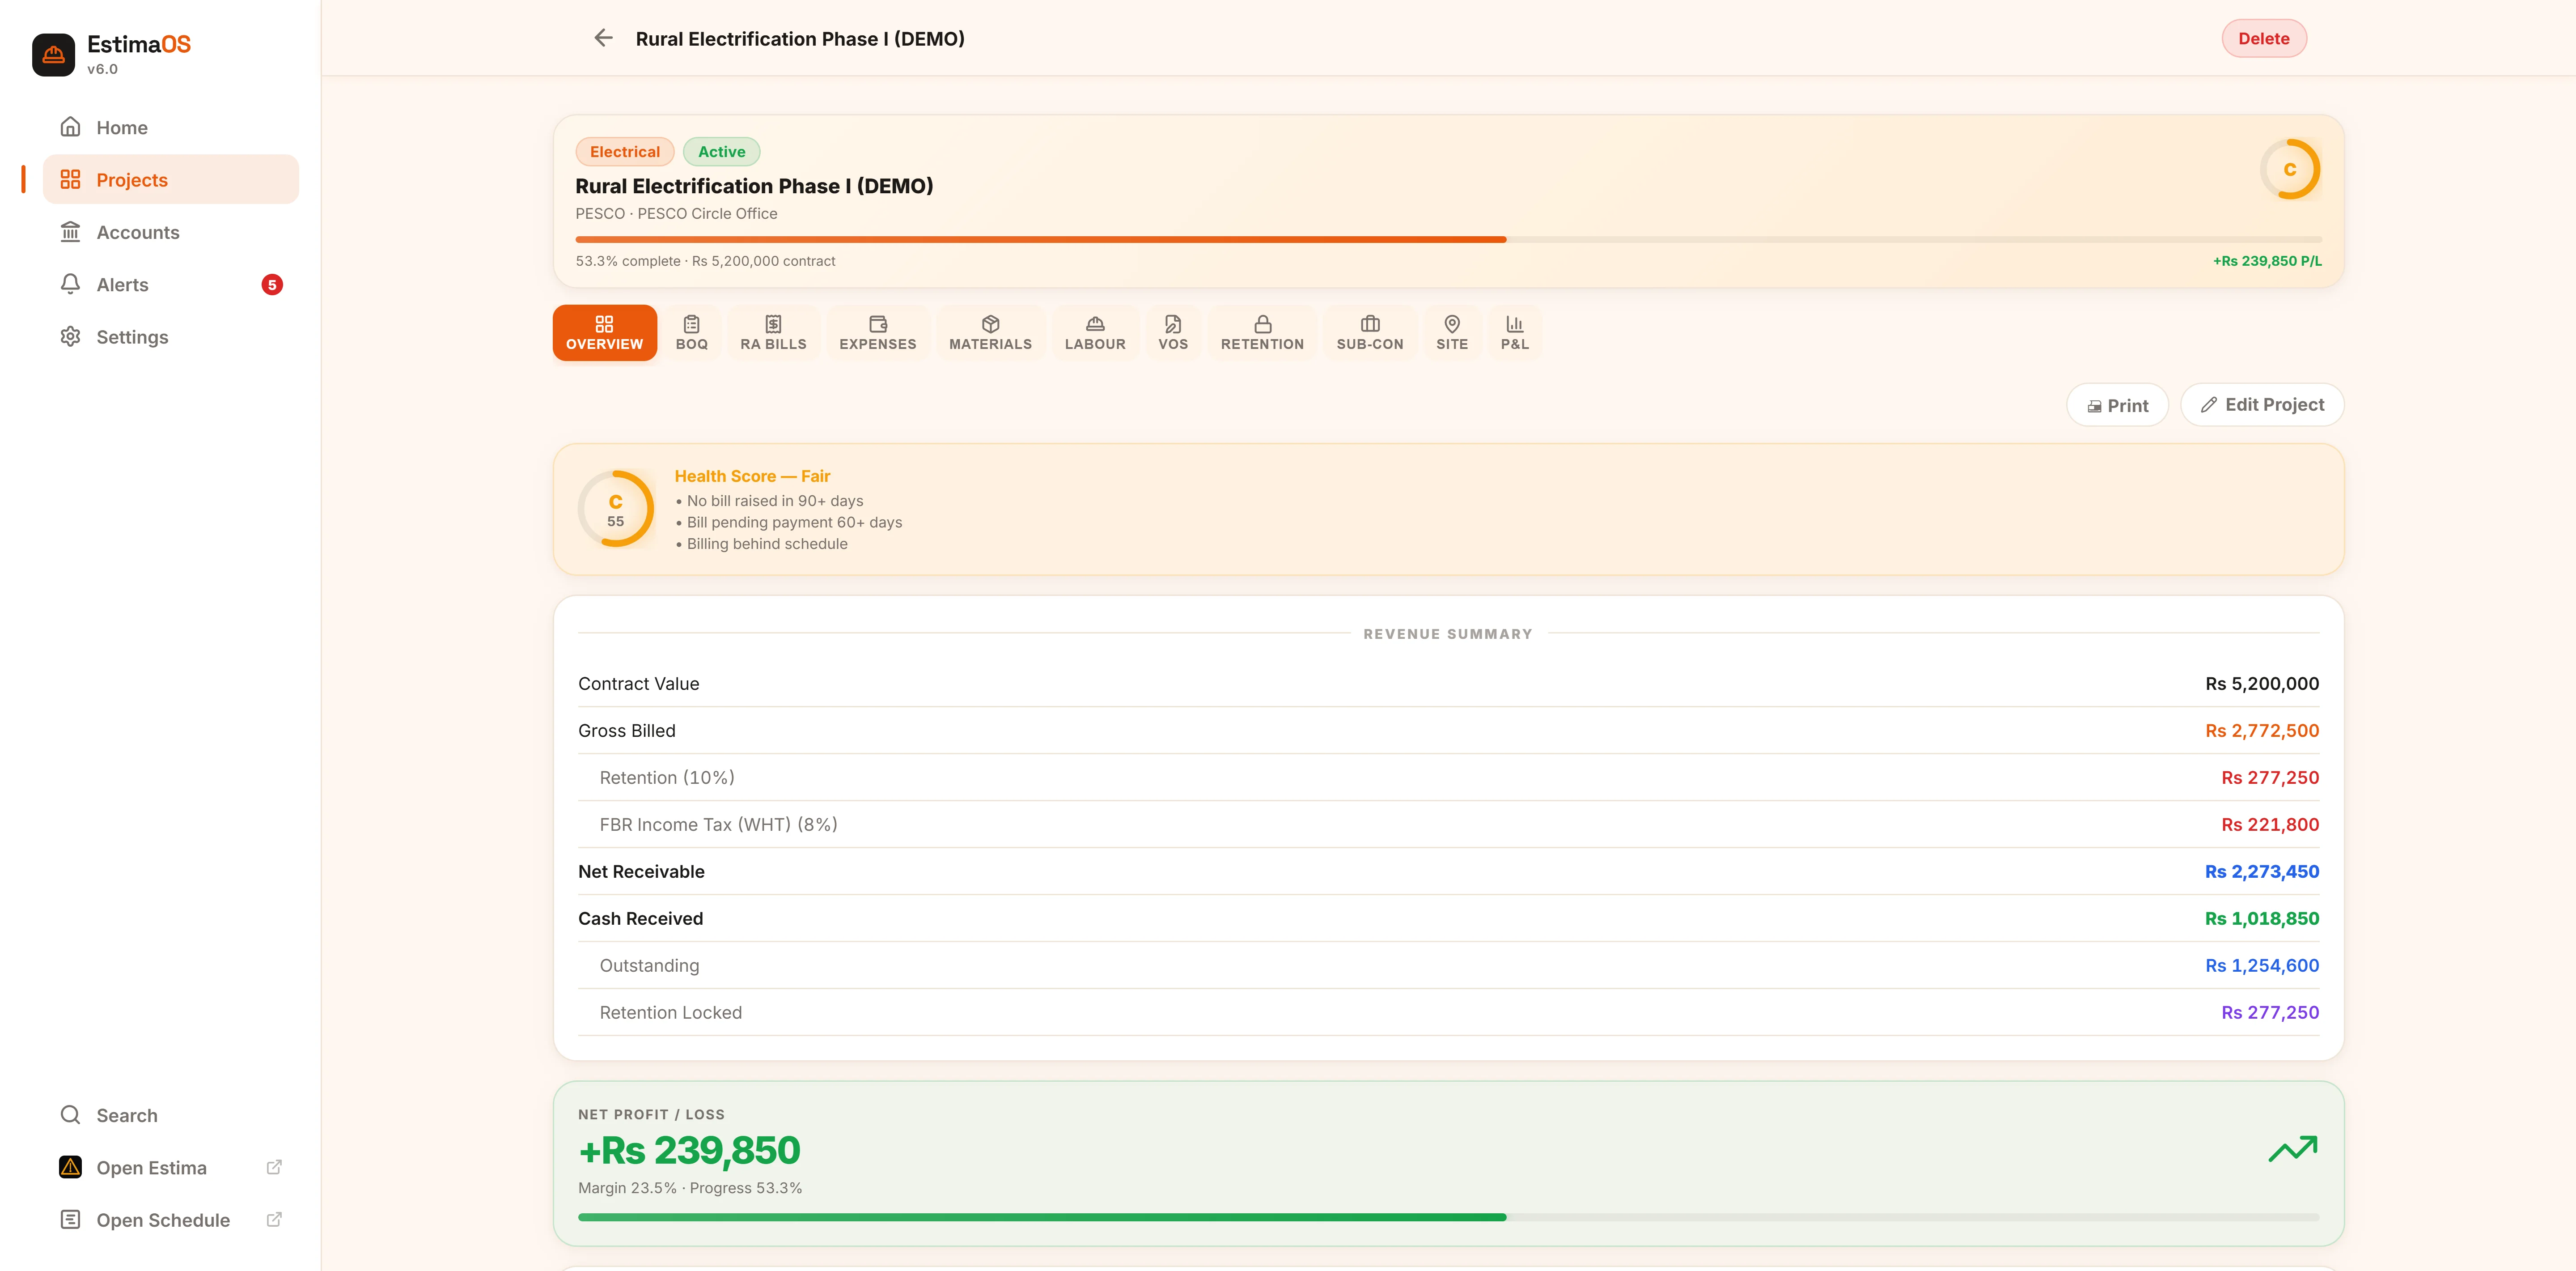Click the Labour hard-hat icon
Screen dimensions: 2576x1271
tap(1095, 324)
